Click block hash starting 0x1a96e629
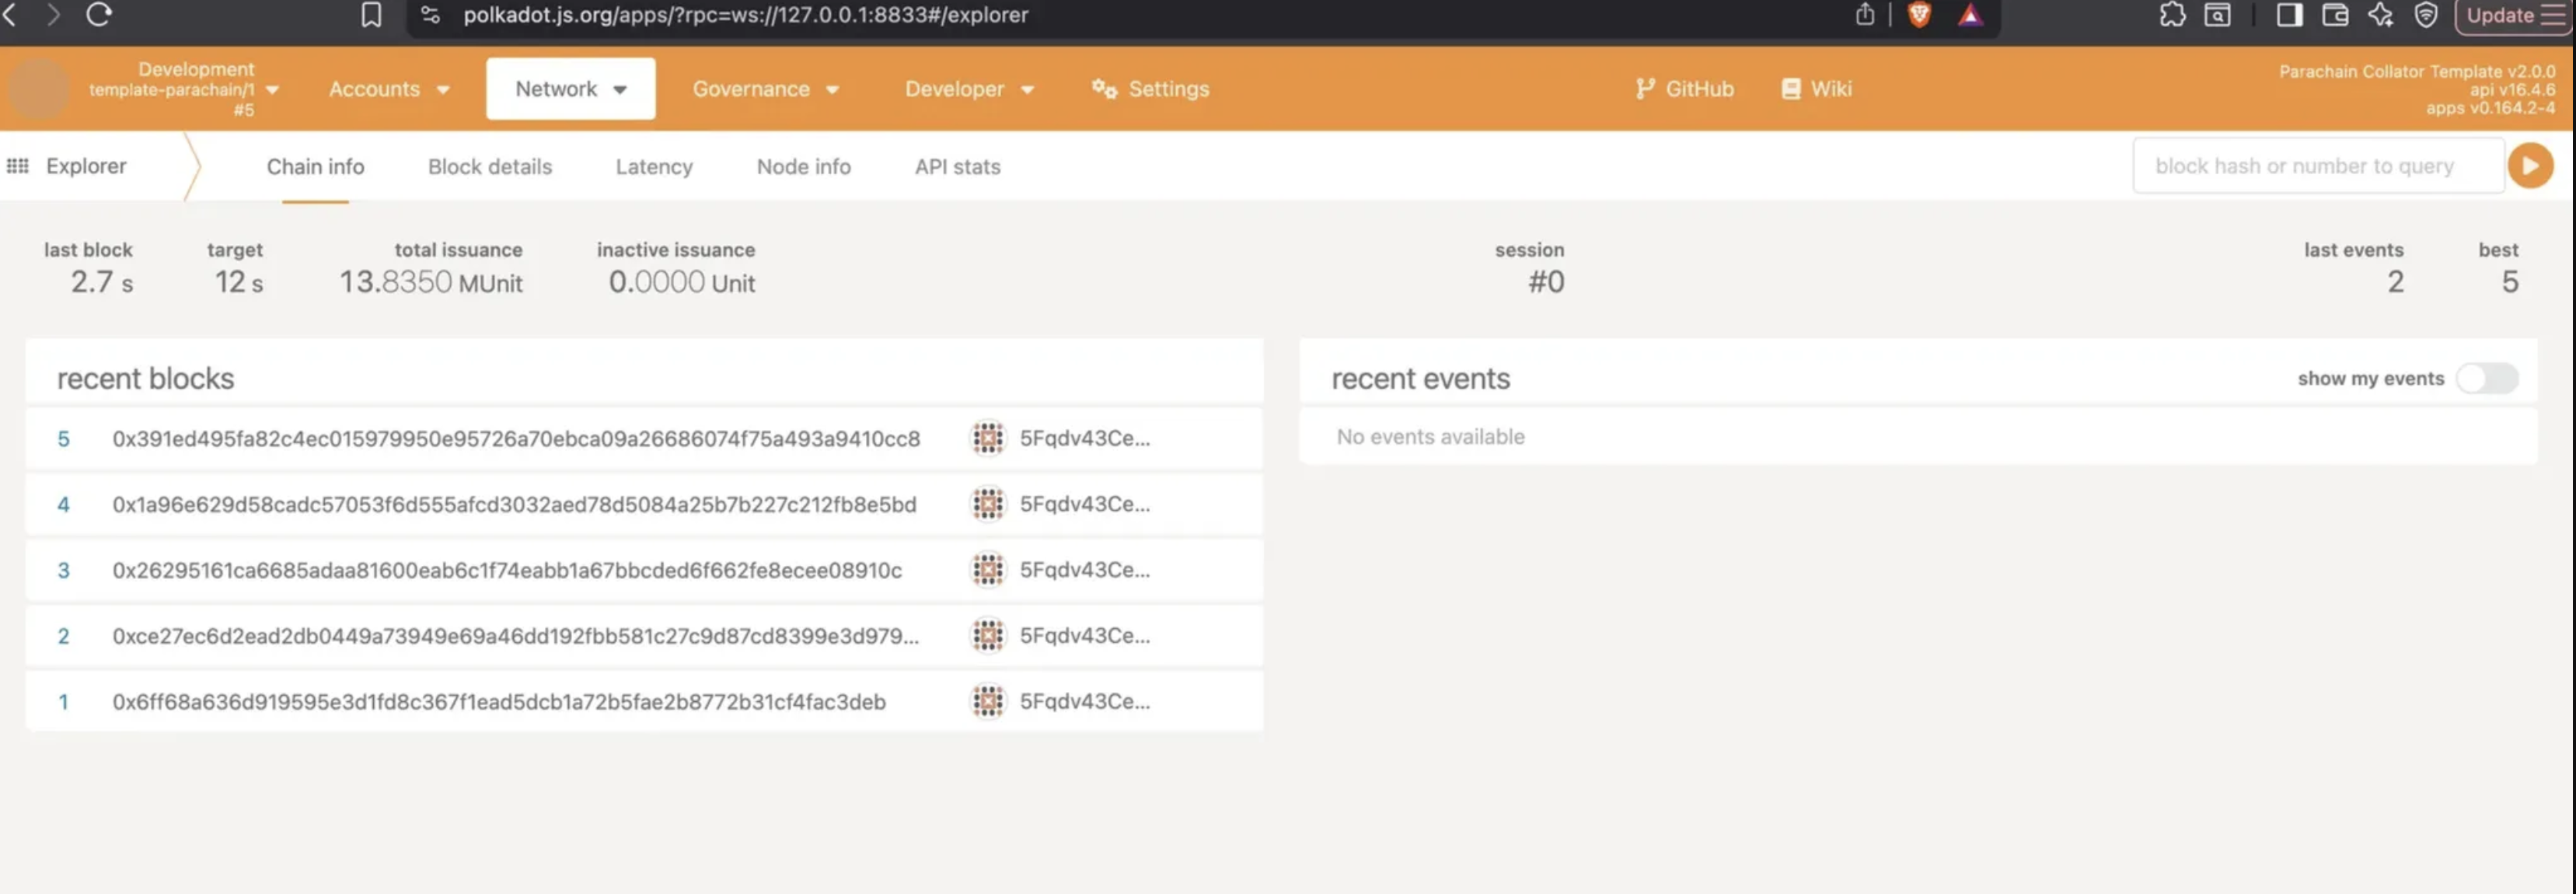The height and width of the screenshot is (894, 2576). pyautogui.click(x=514, y=505)
